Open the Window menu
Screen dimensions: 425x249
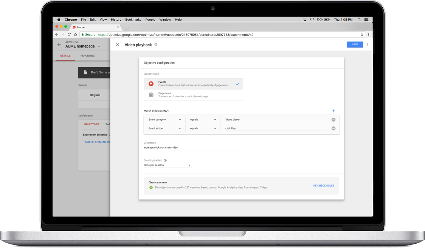pos(165,20)
